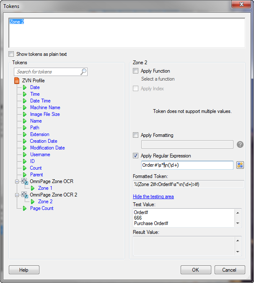Viewport: 254px width, 283px height.
Task: Click in the regular expression input field
Action: point(187,165)
